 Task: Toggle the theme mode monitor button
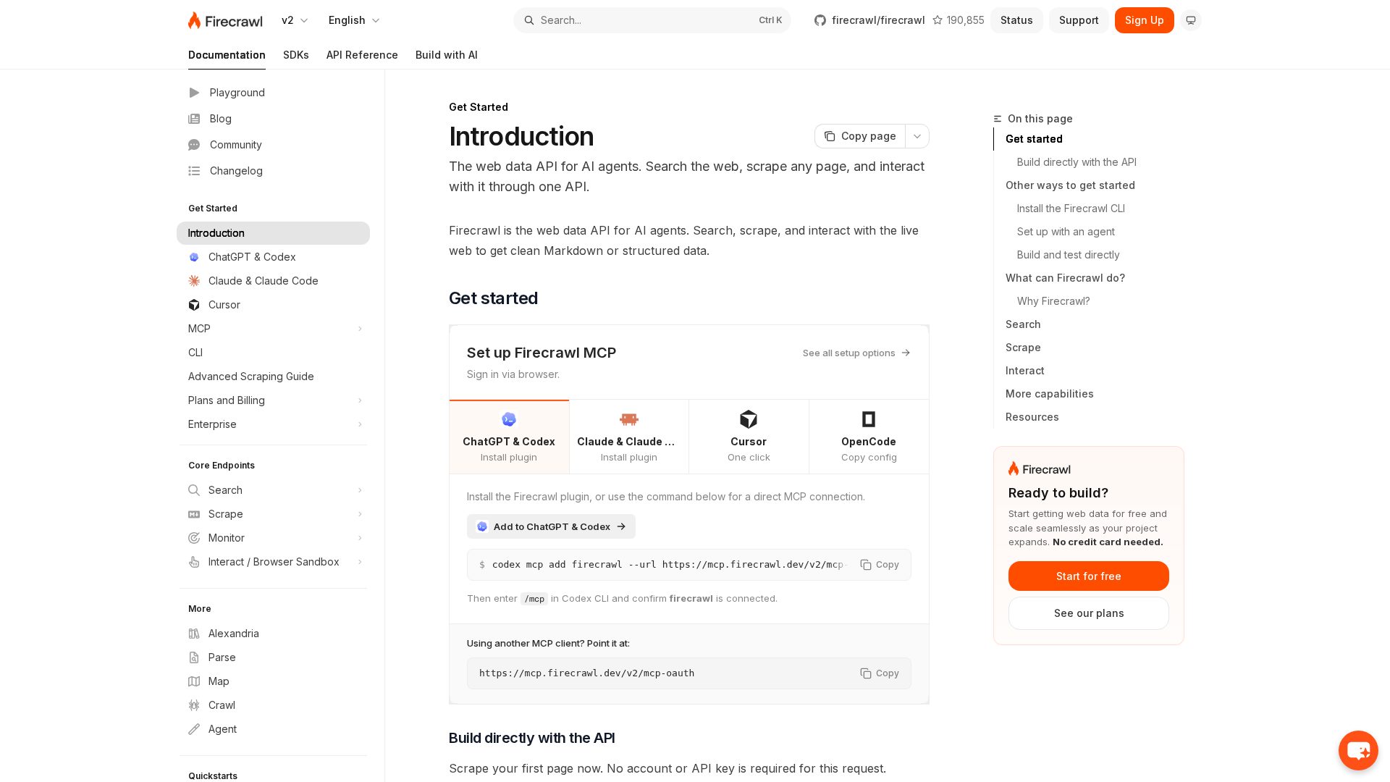tap(1191, 20)
